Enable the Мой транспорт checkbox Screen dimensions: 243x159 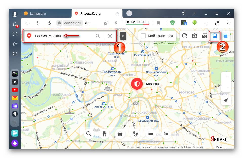click(143, 36)
